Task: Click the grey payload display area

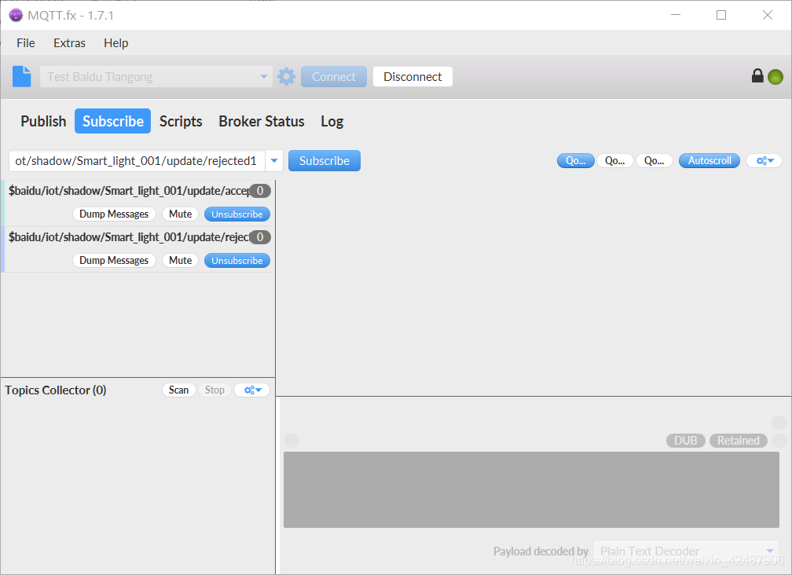Action: [531, 489]
